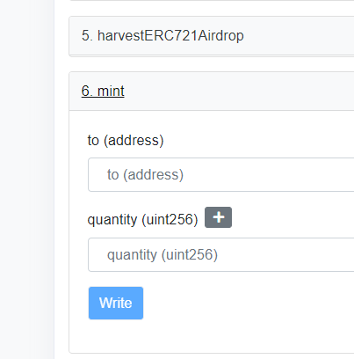Viewport: 354px width, 359px height.
Task: Click placeholder text in quantity field
Action: [x=163, y=254]
